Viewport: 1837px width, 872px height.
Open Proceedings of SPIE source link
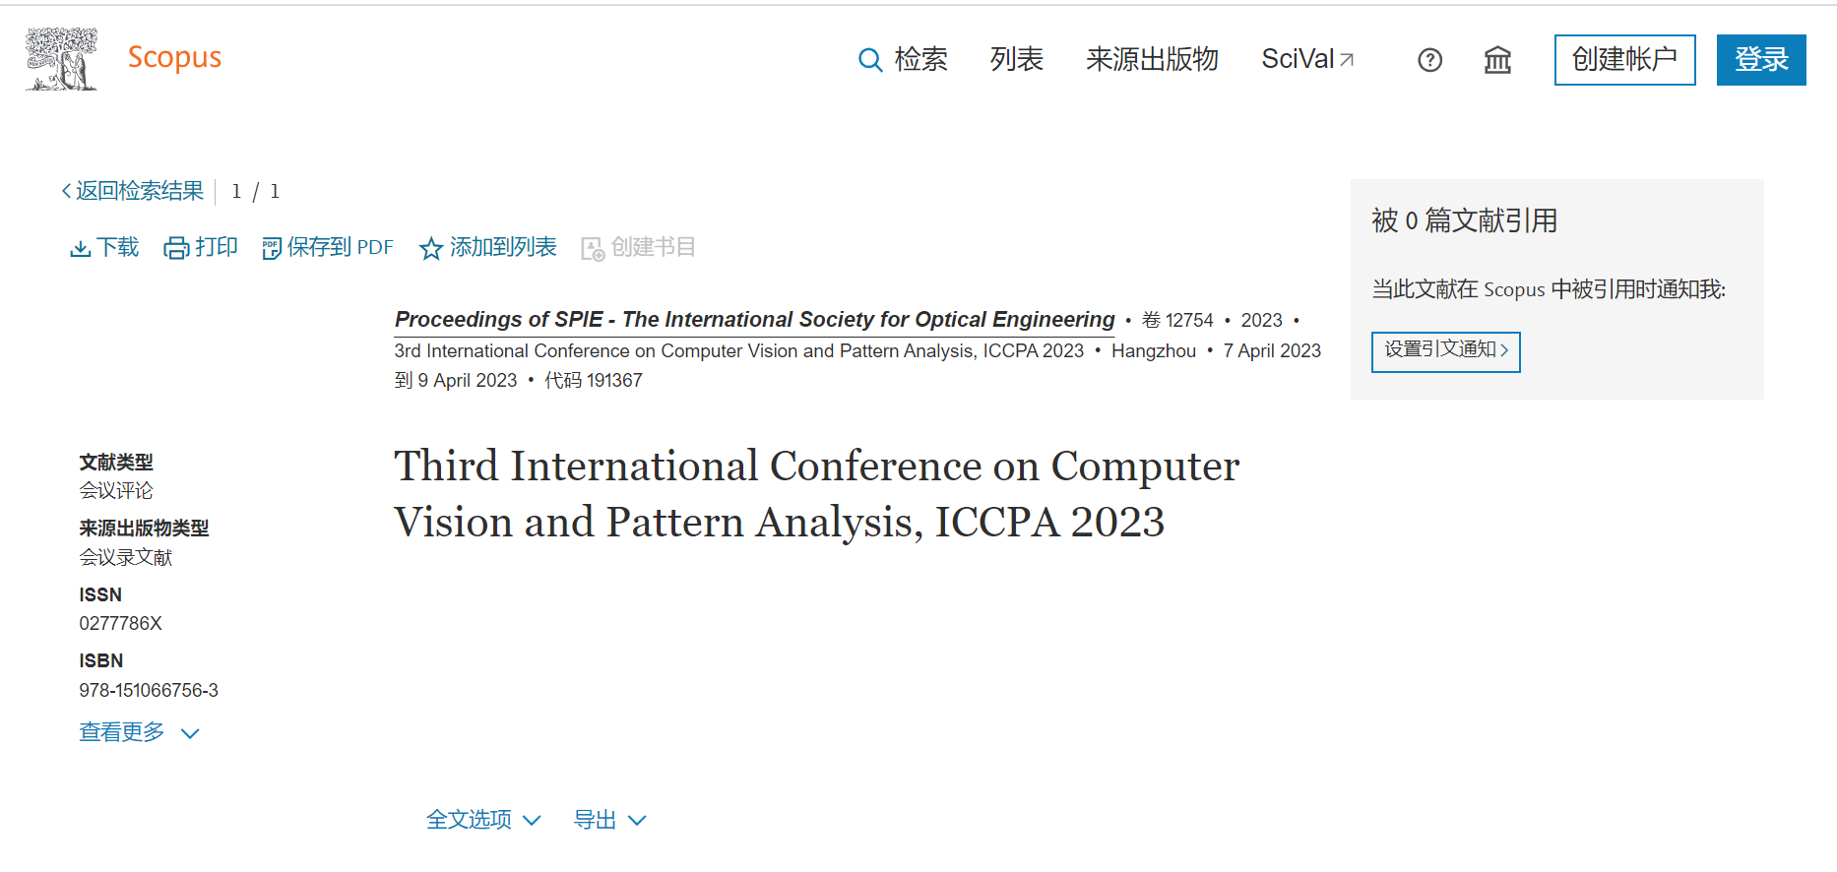pos(754,320)
